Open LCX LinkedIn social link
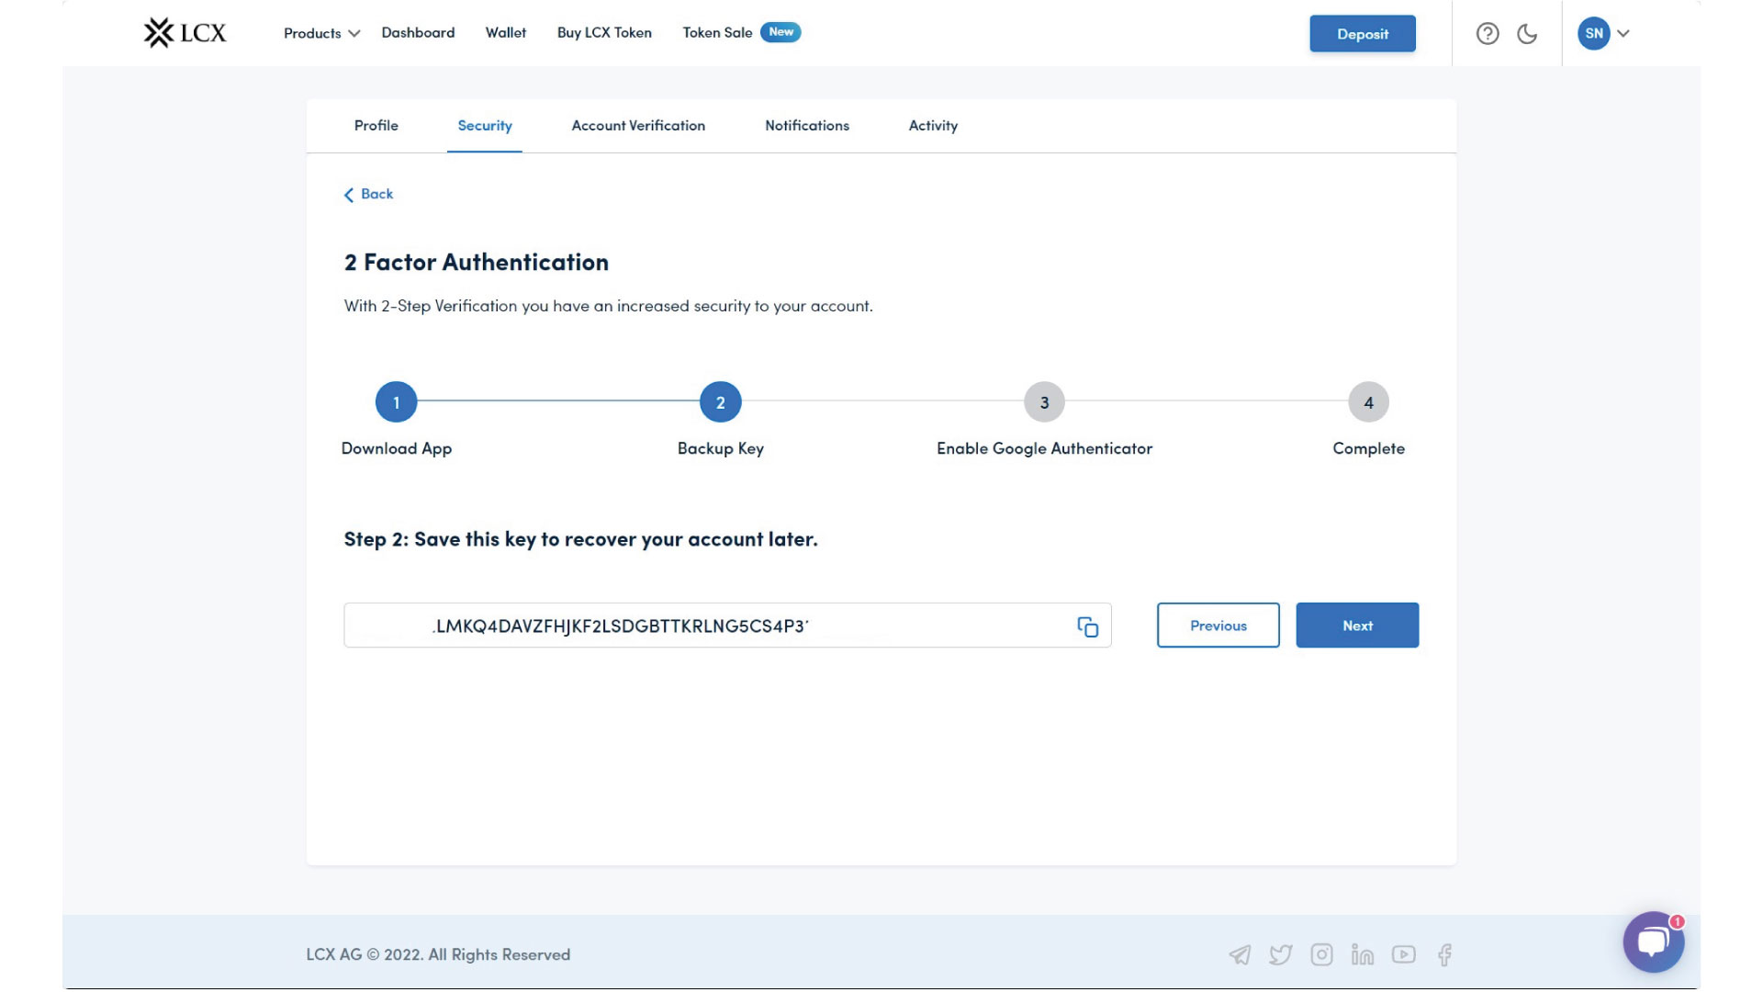Viewport: 1763px width, 992px height. point(1363,955)
